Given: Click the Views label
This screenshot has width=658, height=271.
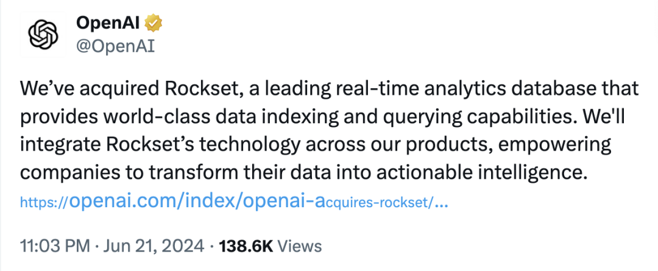Looking at the screenshot, I should point(299,246).
